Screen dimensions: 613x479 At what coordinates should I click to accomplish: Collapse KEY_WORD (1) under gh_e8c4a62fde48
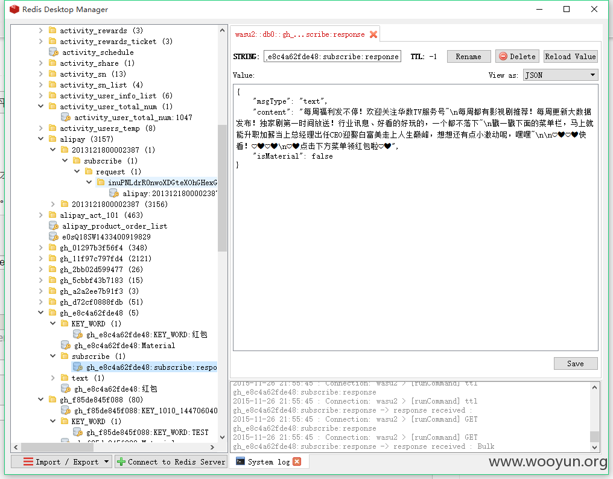[x=52, y=323]
